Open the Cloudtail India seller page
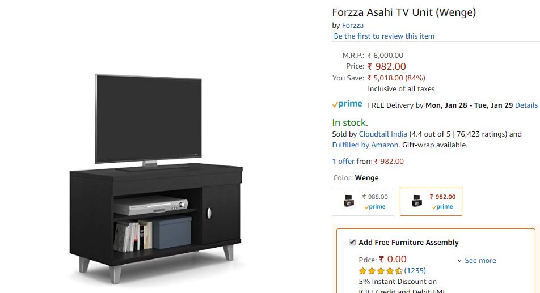The image size is (540, 293). tap(383, 134)
